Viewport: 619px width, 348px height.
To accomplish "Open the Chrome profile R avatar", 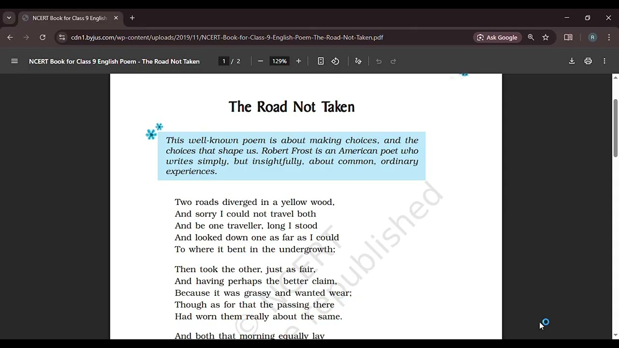I will [592, 37].
